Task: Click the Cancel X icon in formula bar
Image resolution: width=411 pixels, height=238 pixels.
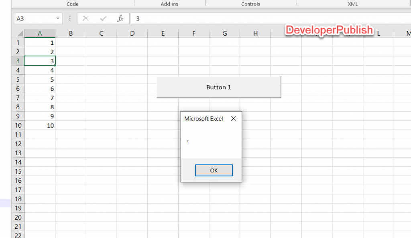Action: pos(85,18)
